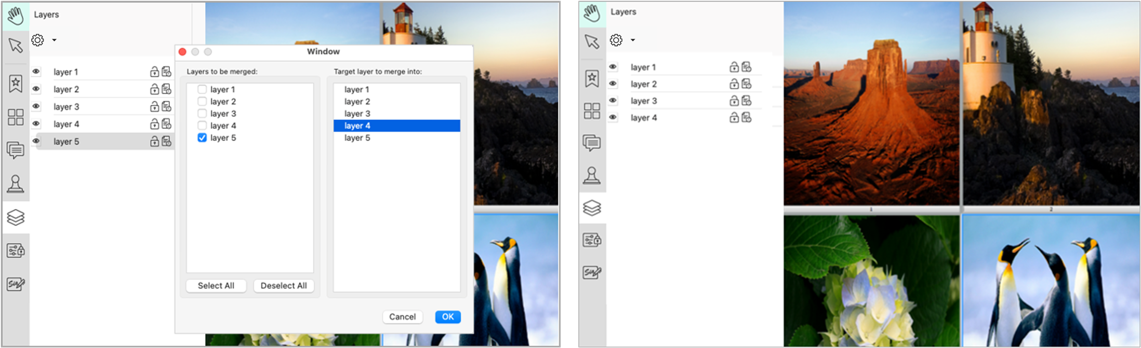Select the layer 2 row name in right screenshot
1141x348 pixels.
[644, 84]
